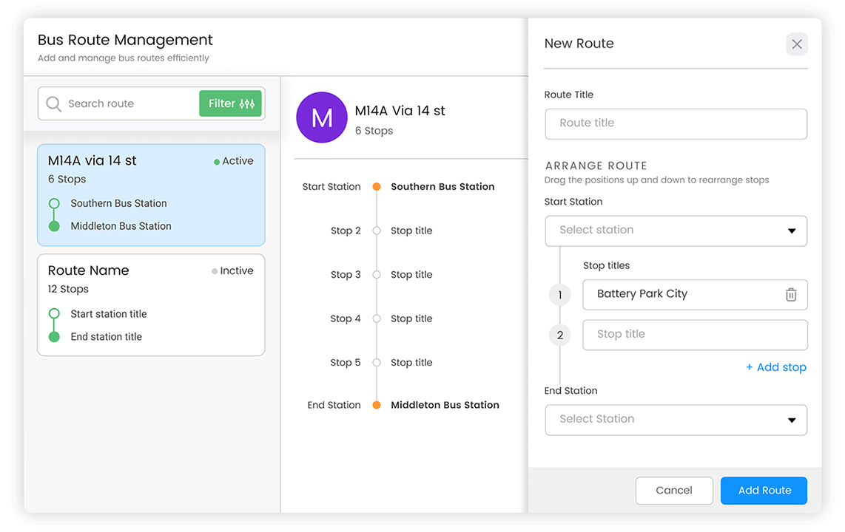
Task: Click End station title in the Route Name card
Action: [106, 337]
